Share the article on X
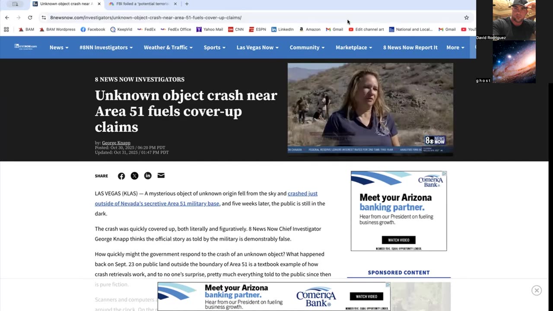 (x=134, y=176)
